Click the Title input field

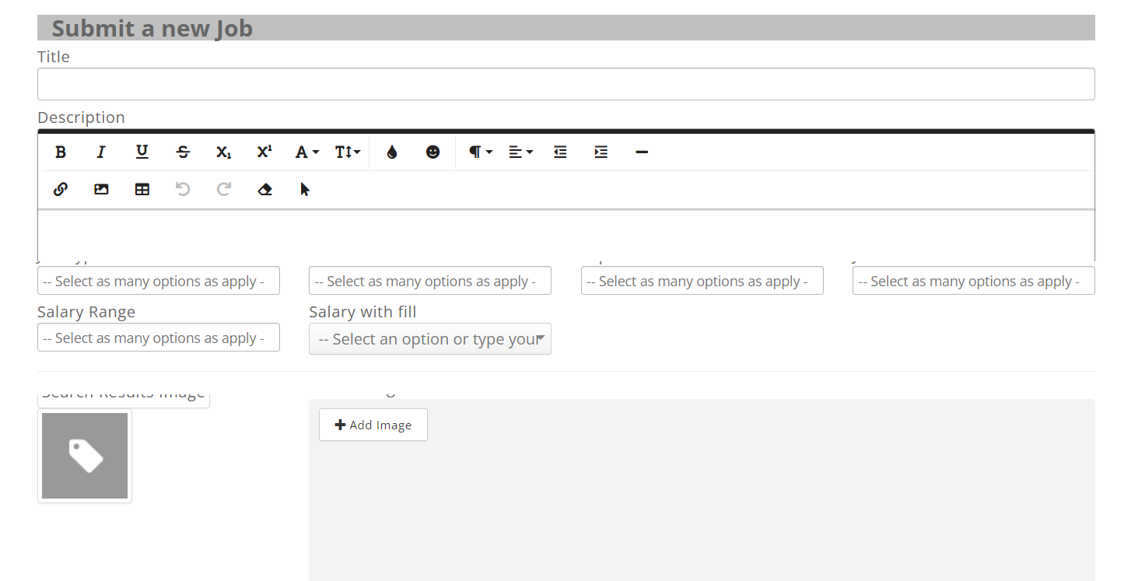565,84
